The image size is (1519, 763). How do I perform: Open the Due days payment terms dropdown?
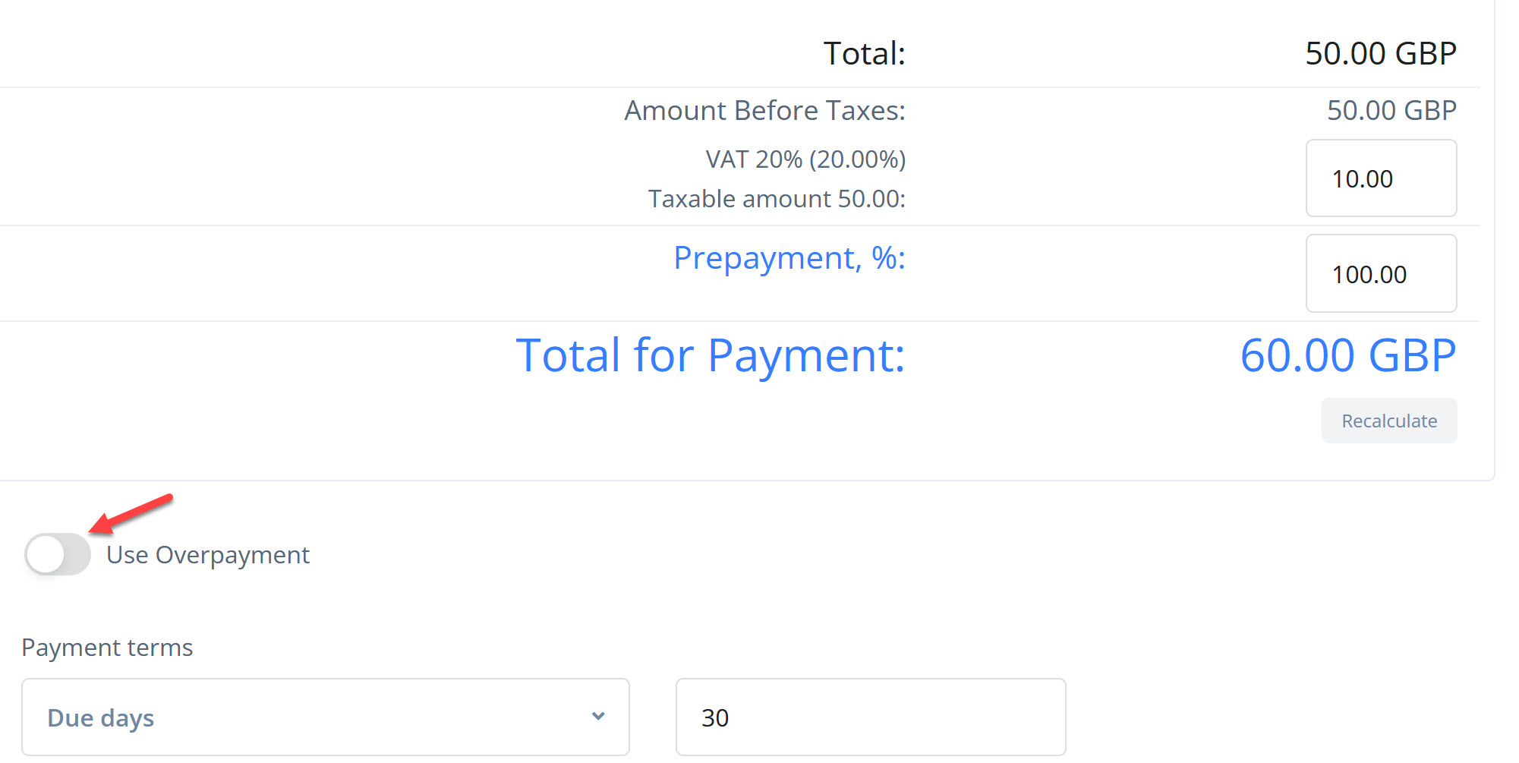325,717
